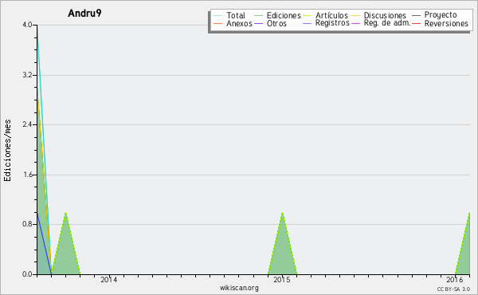The image size is (478, 295).
Task: Click the cyan Total line swatch
Action: pos(218,15)
